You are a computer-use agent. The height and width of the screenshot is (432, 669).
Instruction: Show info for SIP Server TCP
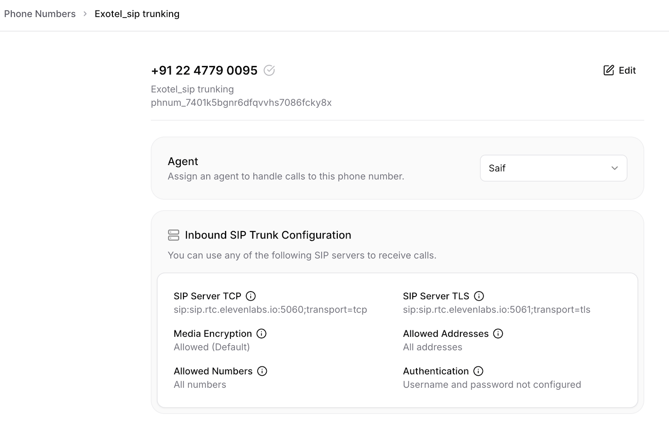pos(250,296)
